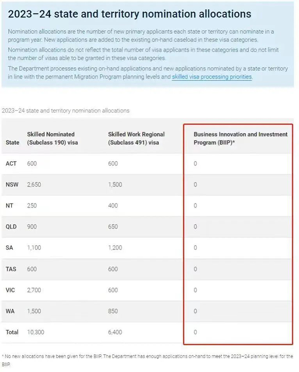Select the VIC row label
The width and height of the screenshot is (299, 372).
(10, 290)
